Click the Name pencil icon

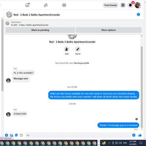(x=78, y=49)
